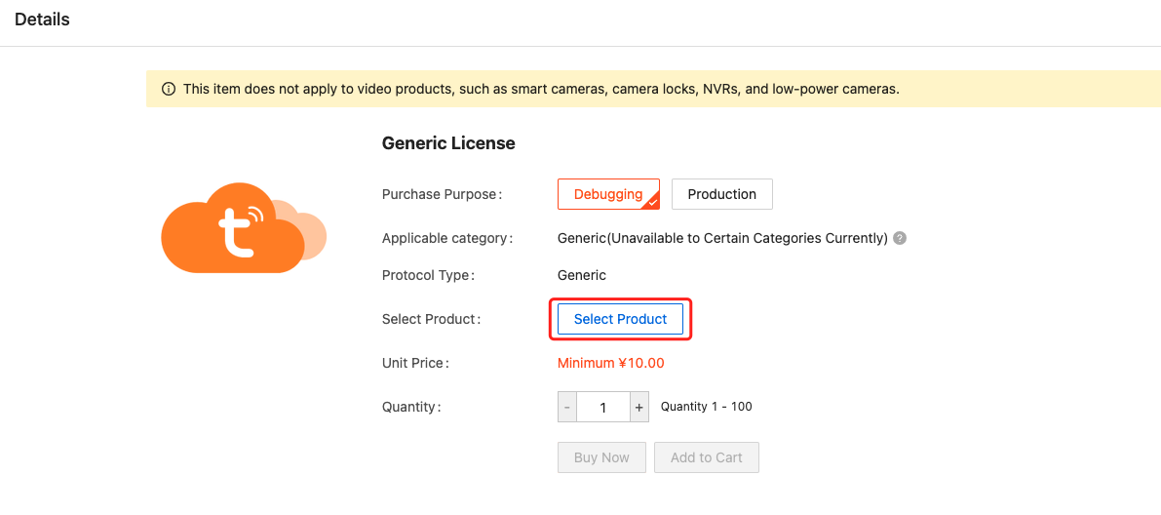Screen dimensions: 1161x515
Task: Choose the Production purchase purpose option
Action: 721,194
